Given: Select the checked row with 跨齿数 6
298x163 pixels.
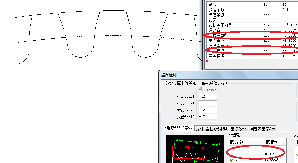Looking at the screenshot, I should pyautogui.click(x=257, y=159).
